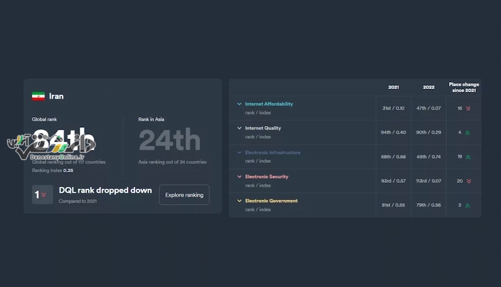Click the red down-arrow rank drop badge
501x287 pixels.
click(x=42, y=194)
